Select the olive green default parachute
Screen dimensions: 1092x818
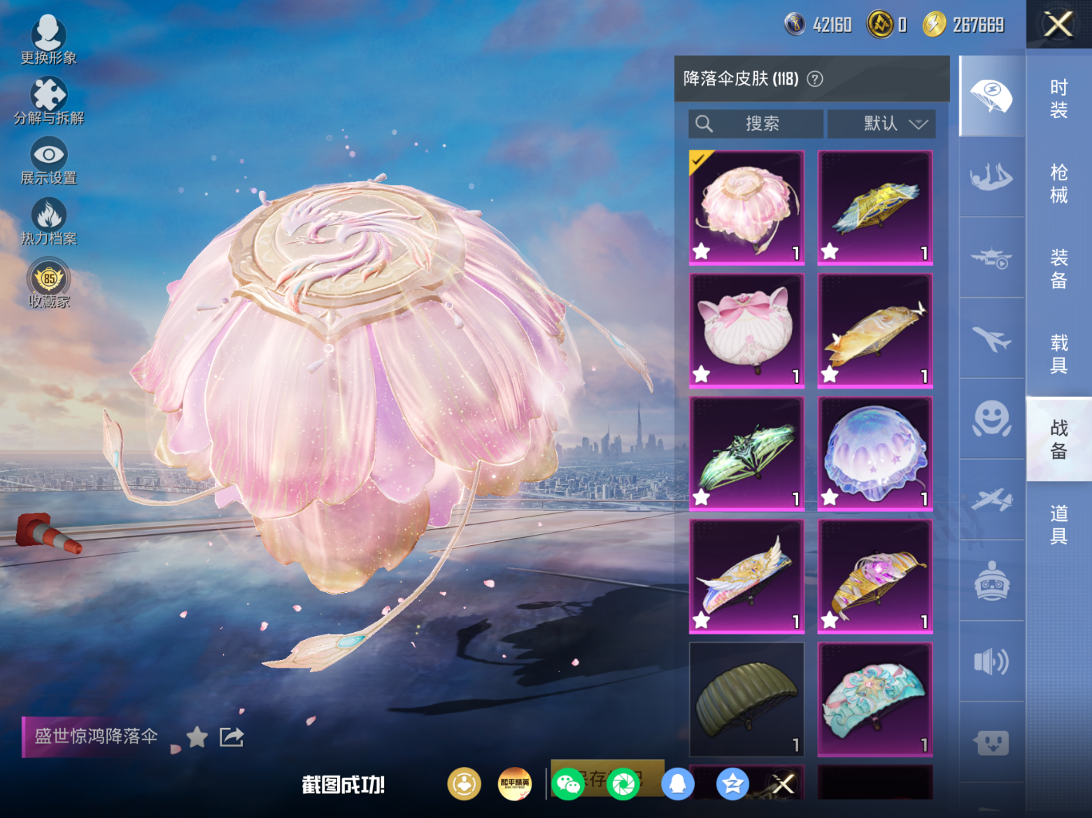747,700
